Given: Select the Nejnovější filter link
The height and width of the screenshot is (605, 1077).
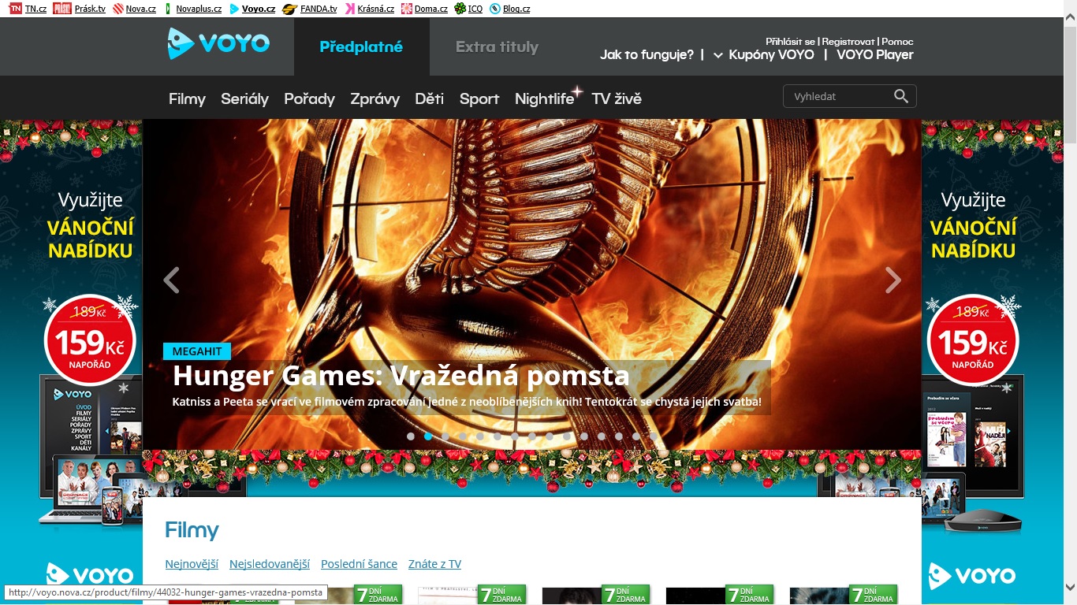Looking at the screenshot, I should pos(192,564).
